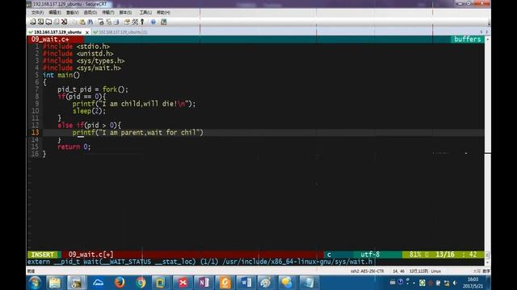Click the crossed-tools options toolbar icon
The width and height of the screenshot is (517, 290).
[135, 22]
